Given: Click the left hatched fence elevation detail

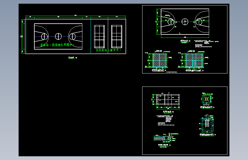Looking at the screenshot, I should 159,60.
